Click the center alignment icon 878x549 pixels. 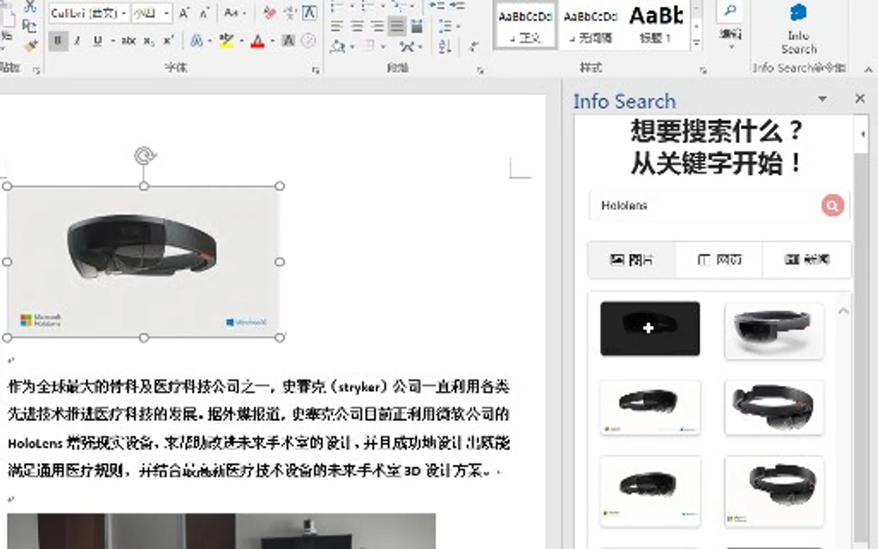click(x=357, y=26)
